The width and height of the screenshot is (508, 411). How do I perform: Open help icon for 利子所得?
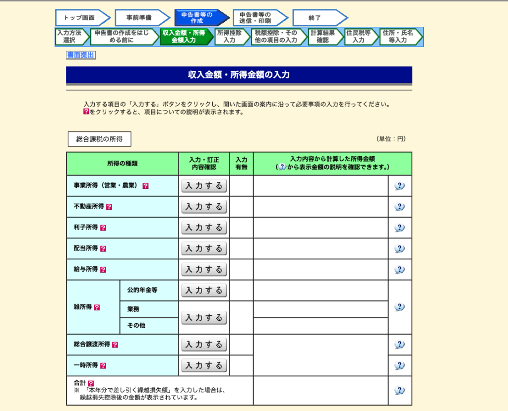tap(103, 228)
